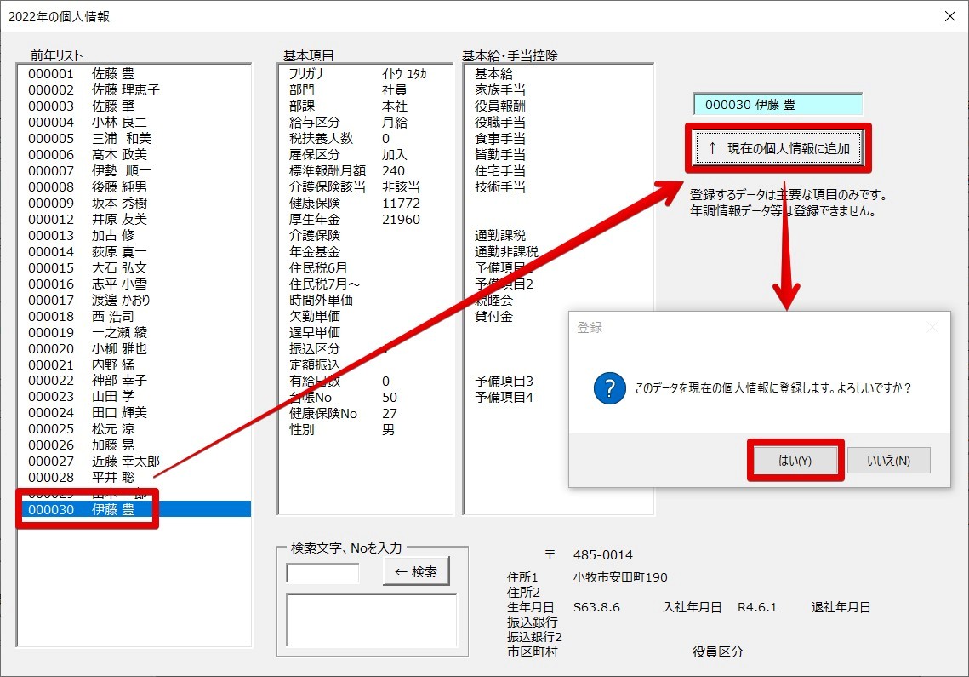
Task: Click 現在の個人情報に追加 button
Action: tap(778, 149)
